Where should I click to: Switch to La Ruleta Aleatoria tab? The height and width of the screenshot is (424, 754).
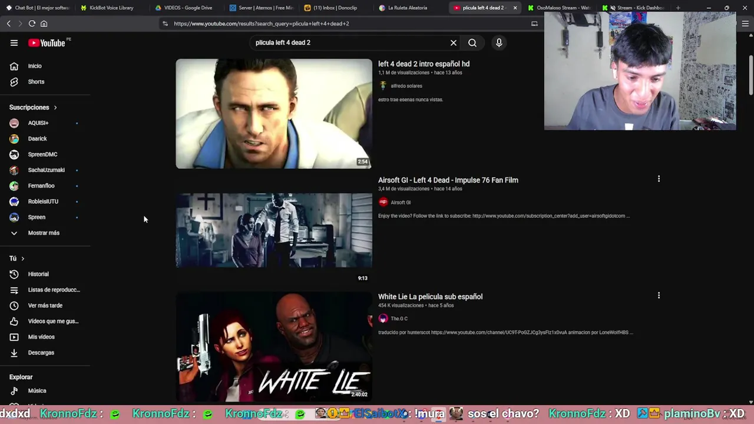[410, 8]
